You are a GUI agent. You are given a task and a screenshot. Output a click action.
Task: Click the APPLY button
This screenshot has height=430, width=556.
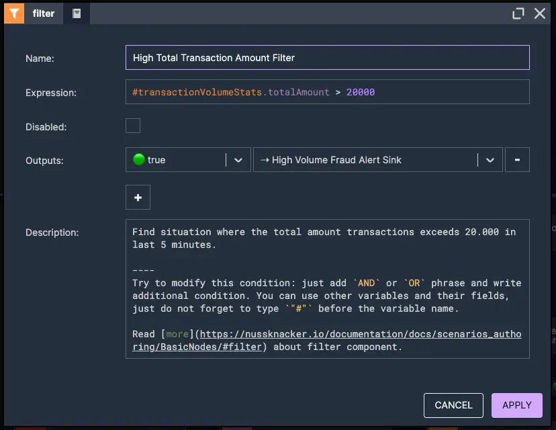[x=516, y=405]
